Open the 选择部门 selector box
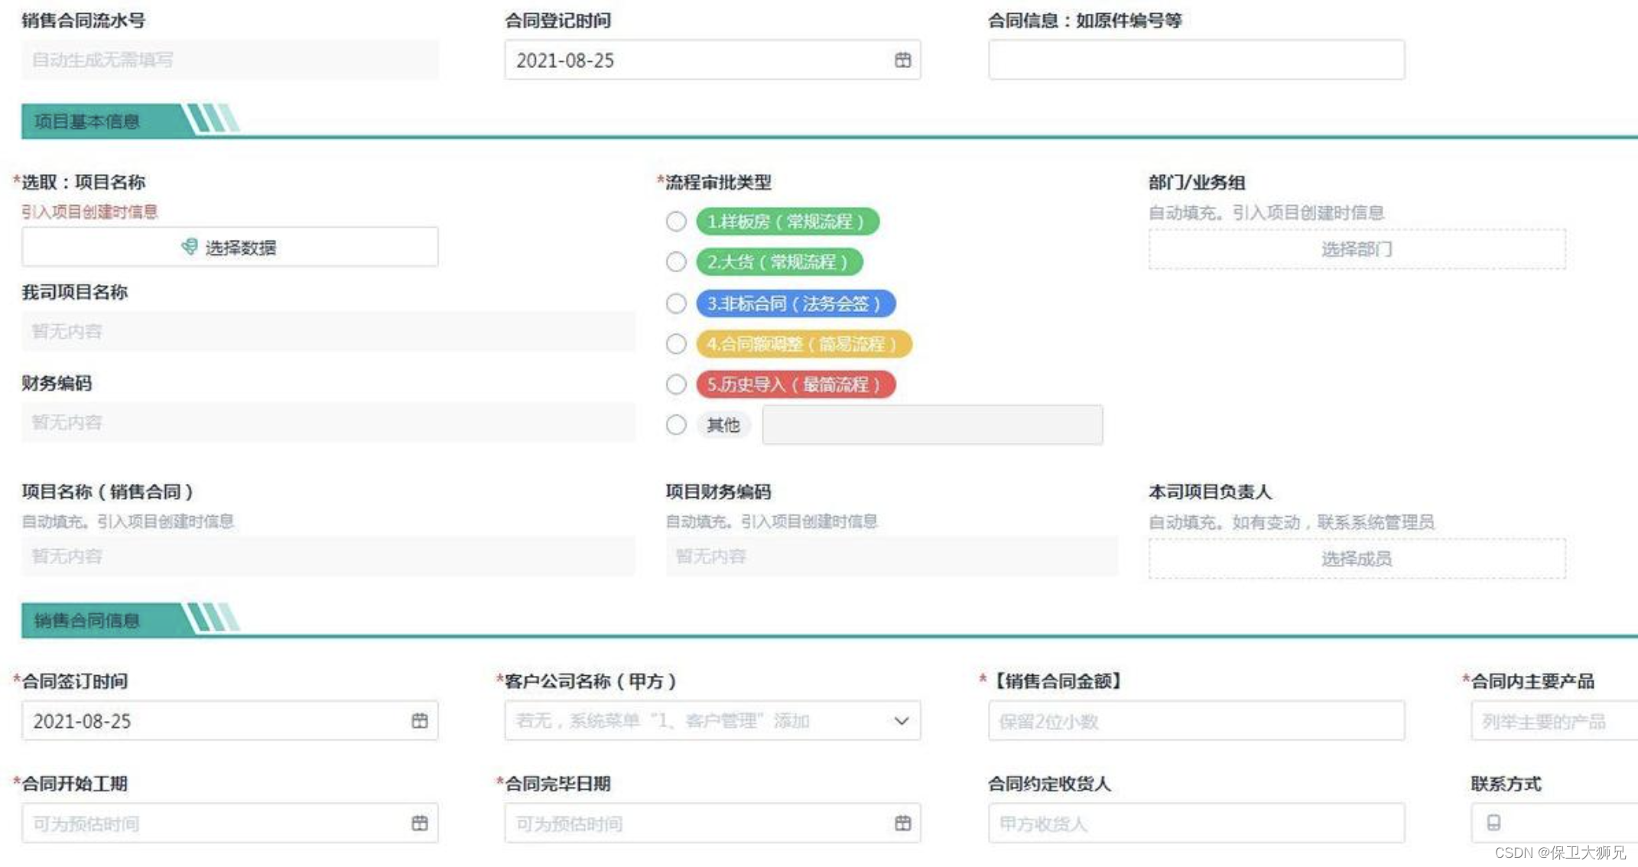Screen dimensions: 1638x867 click(x=1356, y=249)
